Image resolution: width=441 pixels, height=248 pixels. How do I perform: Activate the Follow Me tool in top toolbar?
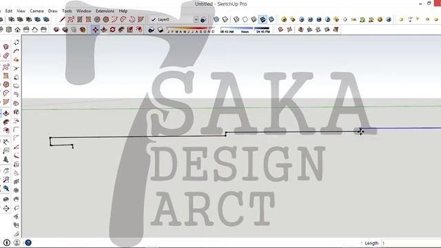(121, 30)
